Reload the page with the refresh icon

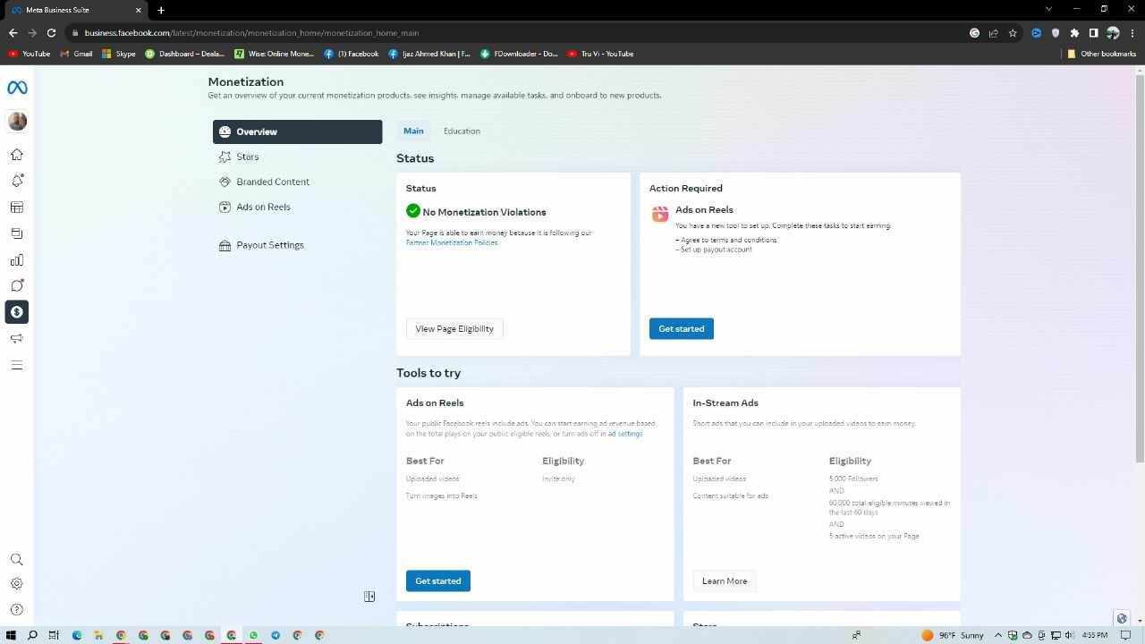(52, 33)
